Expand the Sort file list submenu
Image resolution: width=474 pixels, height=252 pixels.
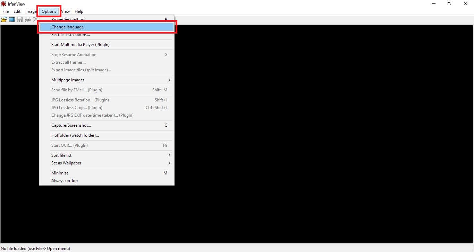tap(107, 155)
